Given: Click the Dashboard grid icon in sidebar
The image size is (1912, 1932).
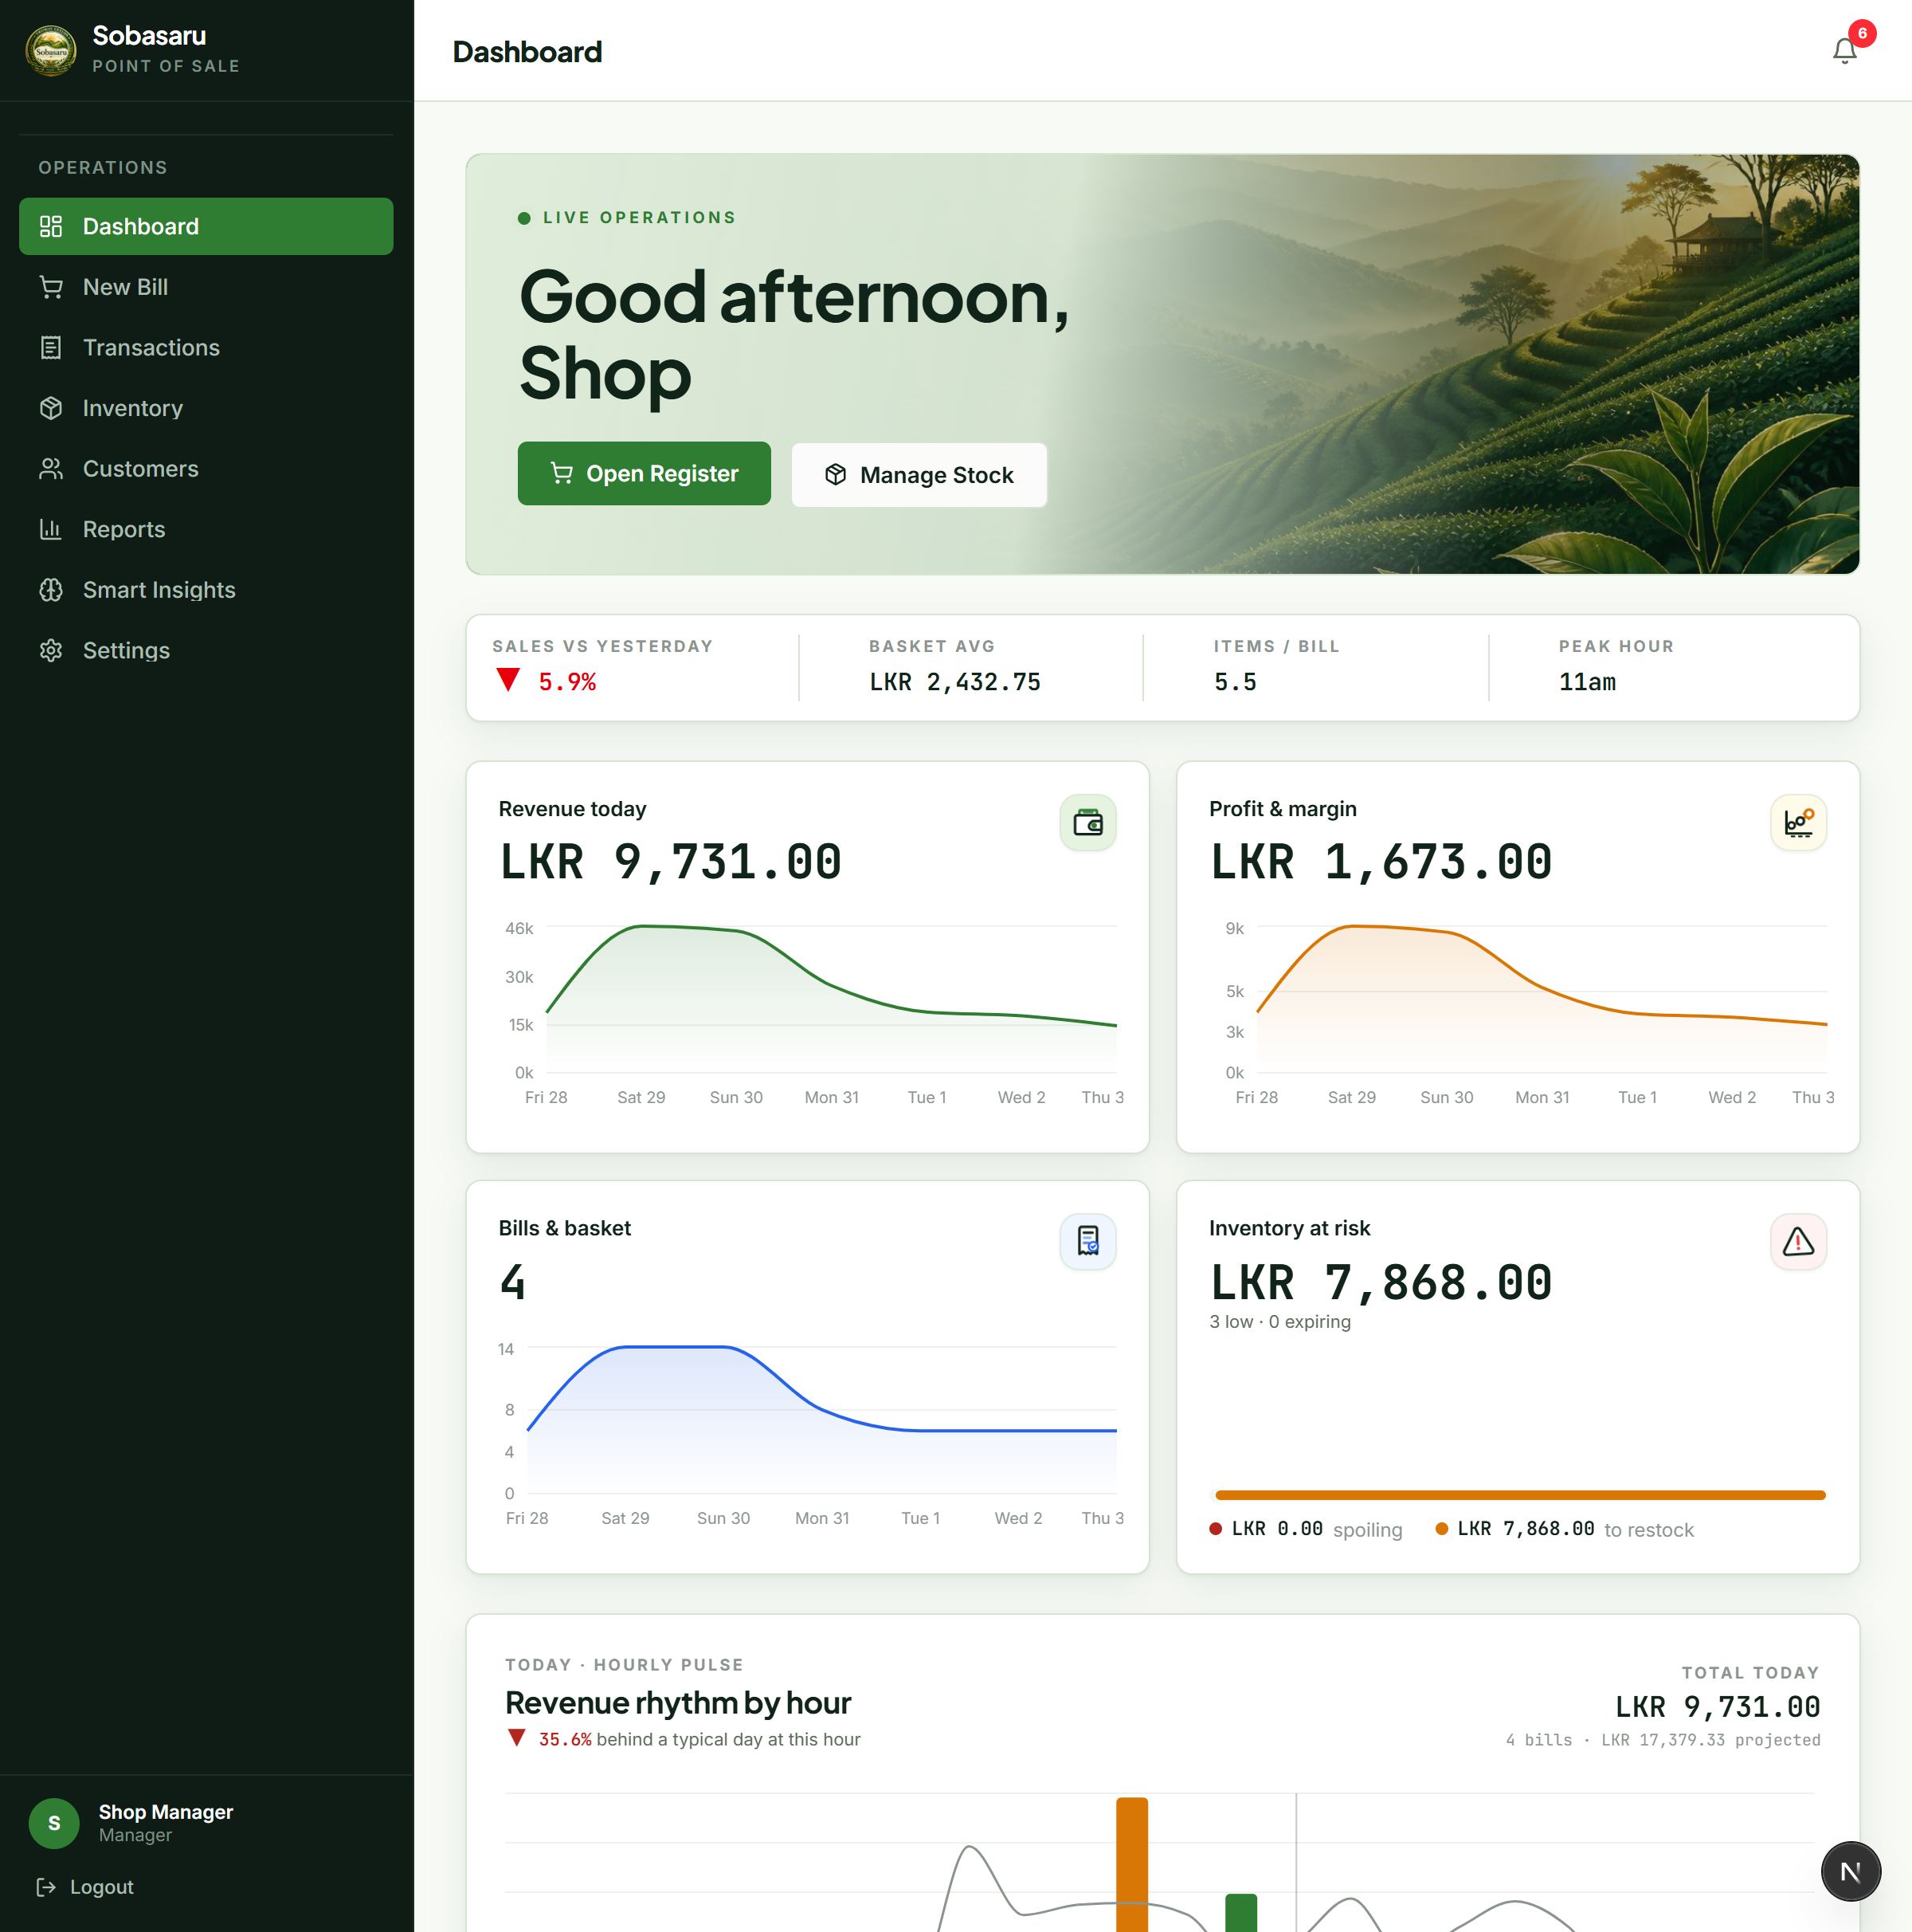Looking at the screenshot, I should tap(51, 226).
